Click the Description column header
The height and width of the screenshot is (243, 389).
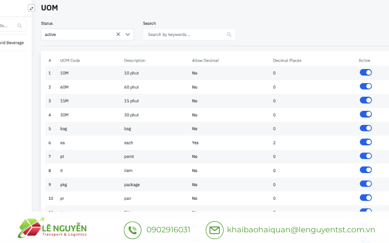pyautogui.click(x=135, y=60)
